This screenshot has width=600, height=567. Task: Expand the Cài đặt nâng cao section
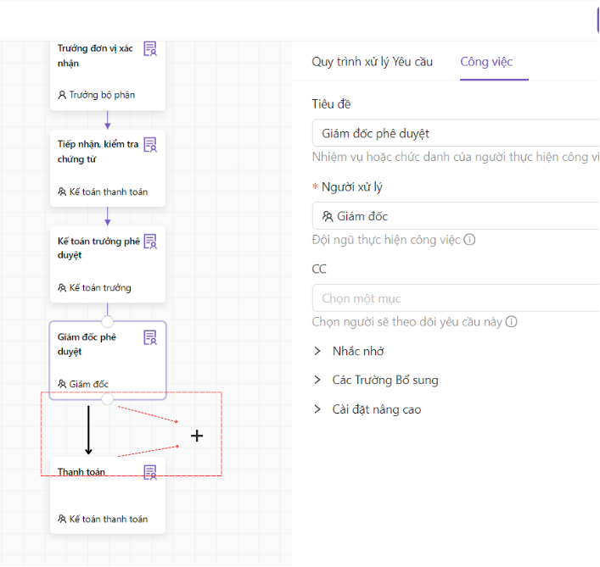point(318,410)
